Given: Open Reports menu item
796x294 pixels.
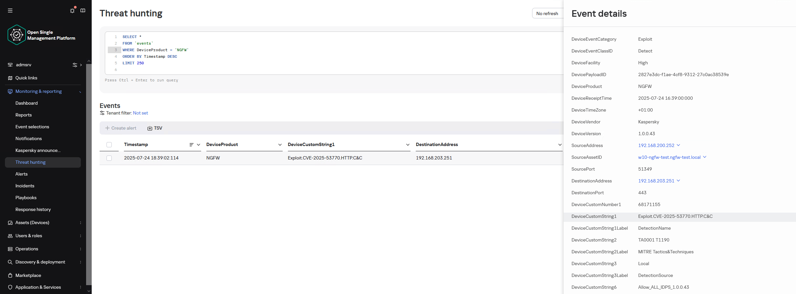Looking at the screenshot, I should [24, 115].
